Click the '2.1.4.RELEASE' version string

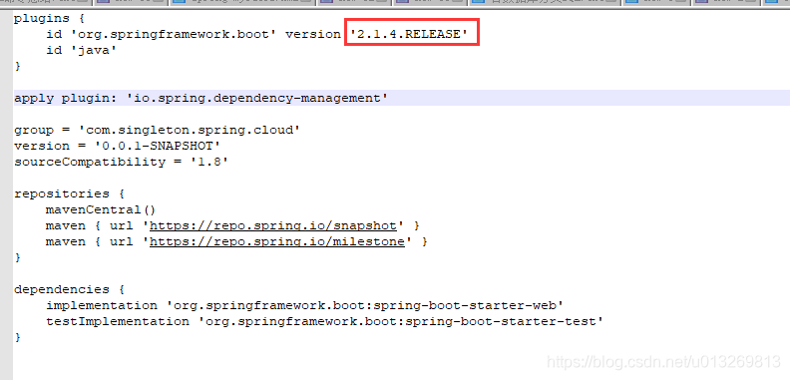click(409, 34)
